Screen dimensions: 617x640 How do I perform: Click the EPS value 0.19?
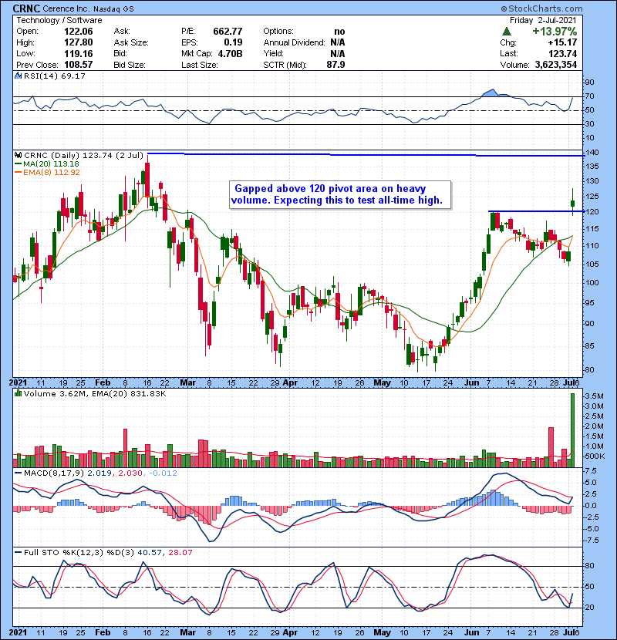click(x=233, y=42)
